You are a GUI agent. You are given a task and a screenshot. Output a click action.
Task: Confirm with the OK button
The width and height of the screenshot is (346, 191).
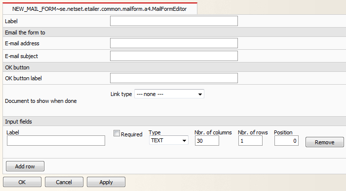pyautogui.click(x=22, y=182)
